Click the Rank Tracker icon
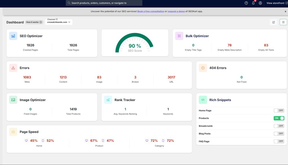 (x=108, y=100)
